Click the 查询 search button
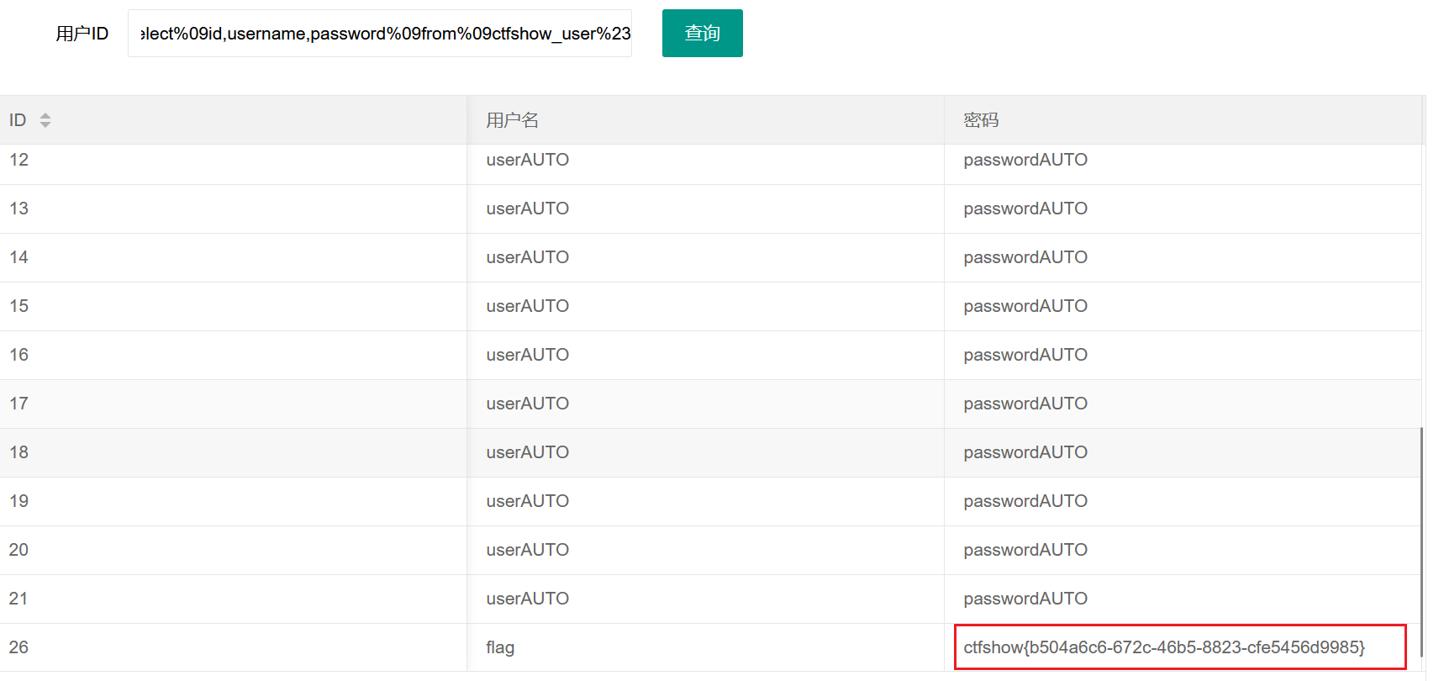Image resolution: width=1444 pixels, height=681 pixels. pos(702,34)
